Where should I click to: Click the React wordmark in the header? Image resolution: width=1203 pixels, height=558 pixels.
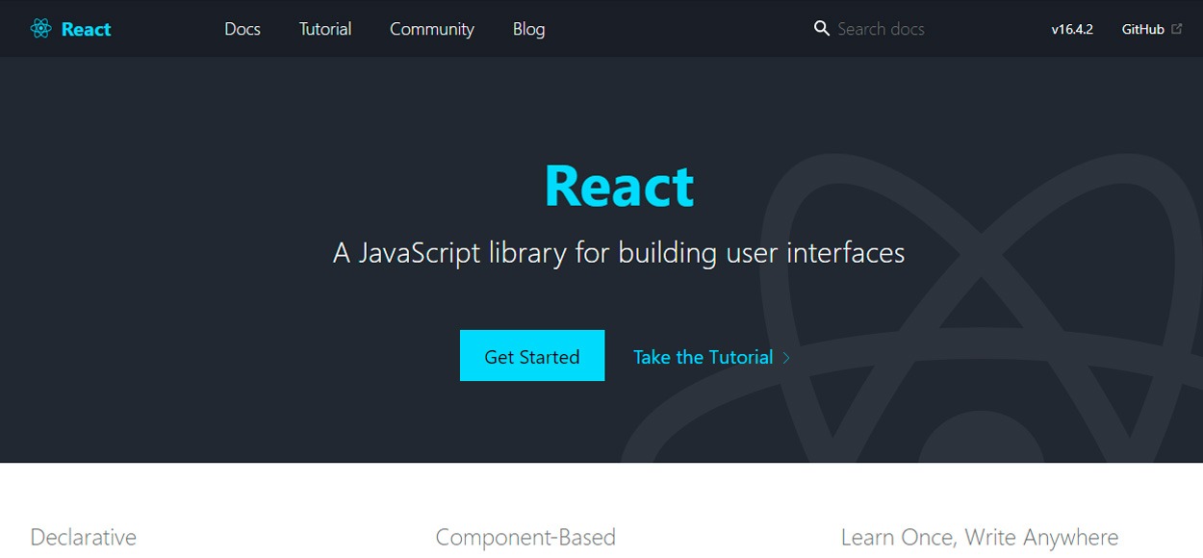coord(87,29)
